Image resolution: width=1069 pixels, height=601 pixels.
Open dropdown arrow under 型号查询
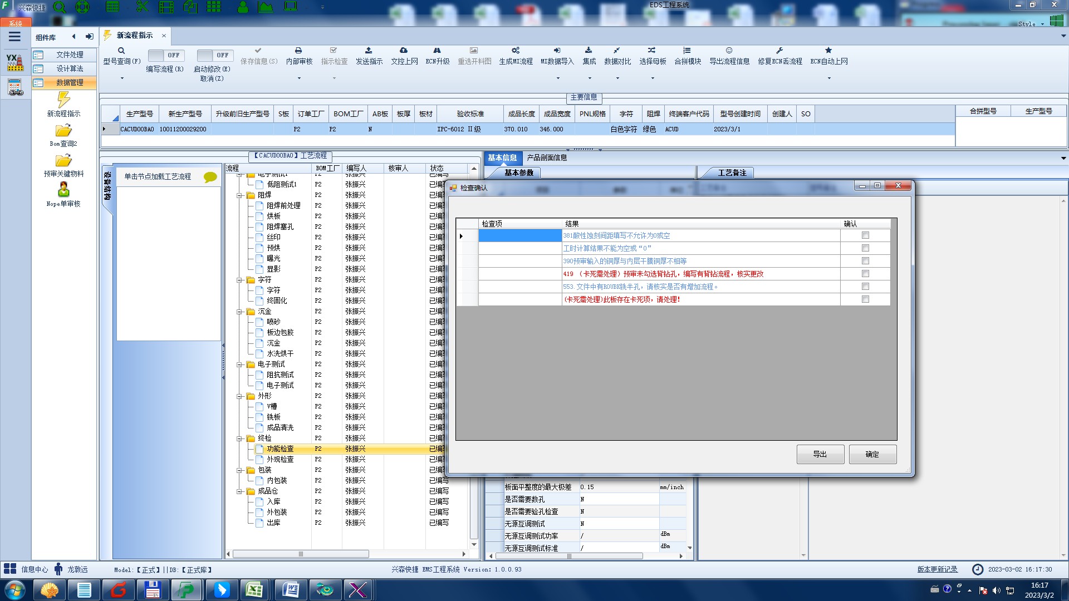click(x=122, y=78)
